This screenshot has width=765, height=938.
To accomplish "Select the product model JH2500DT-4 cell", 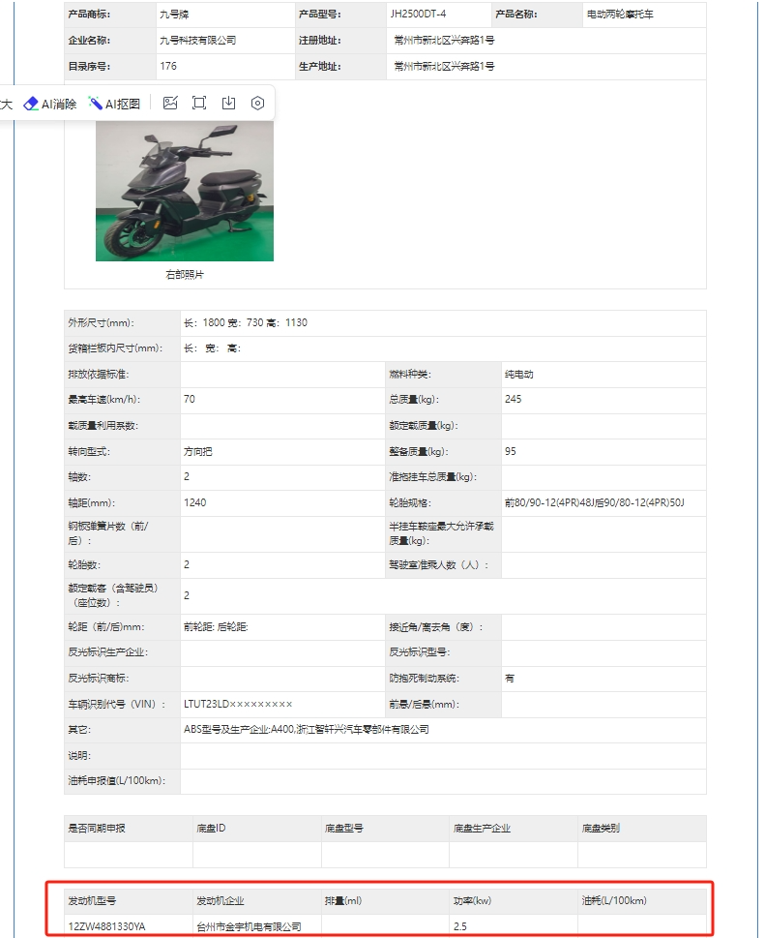I will [x=418, y=15].
